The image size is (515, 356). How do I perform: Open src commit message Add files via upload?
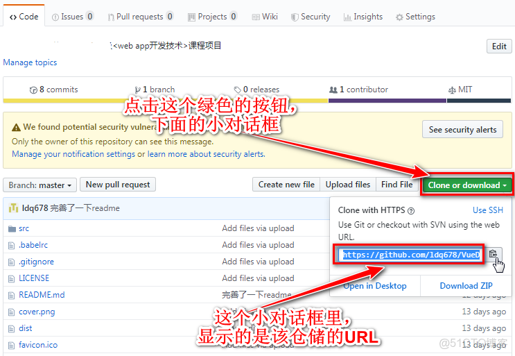tap(258, 228)
